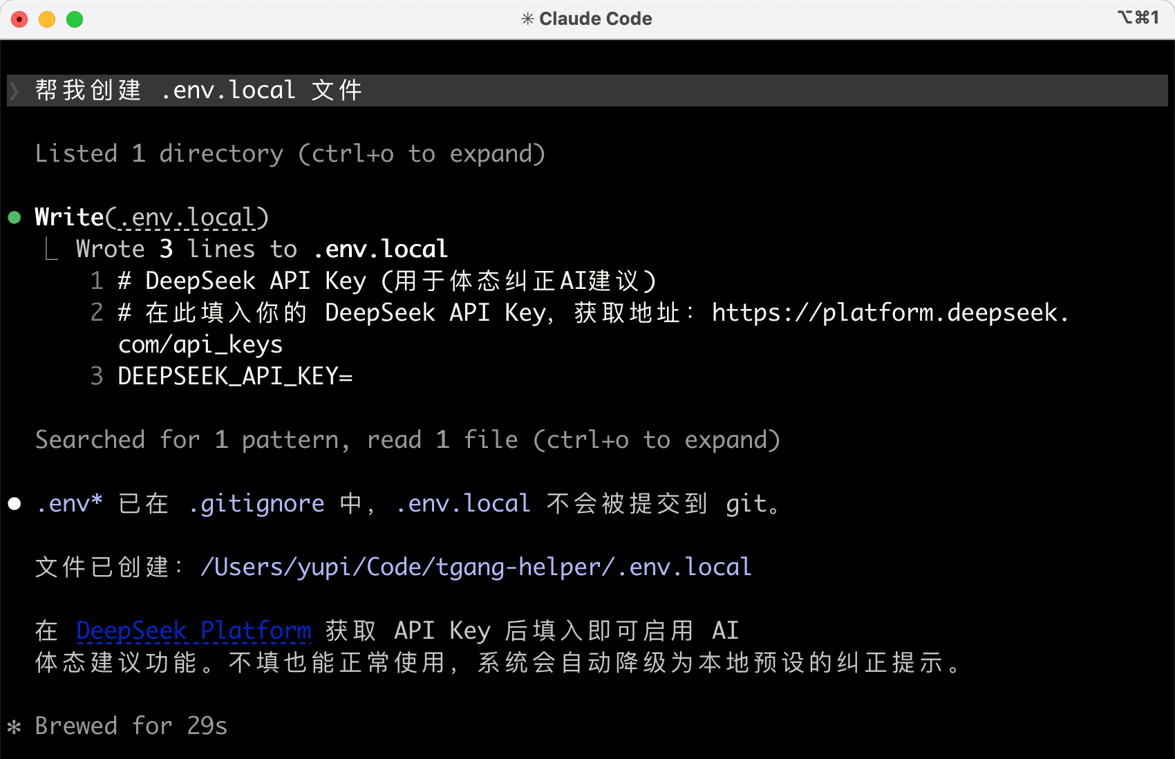Click the platform.deepseek.com URL in line 2
Screen dimensions: 1175x759
pos(890,313)
